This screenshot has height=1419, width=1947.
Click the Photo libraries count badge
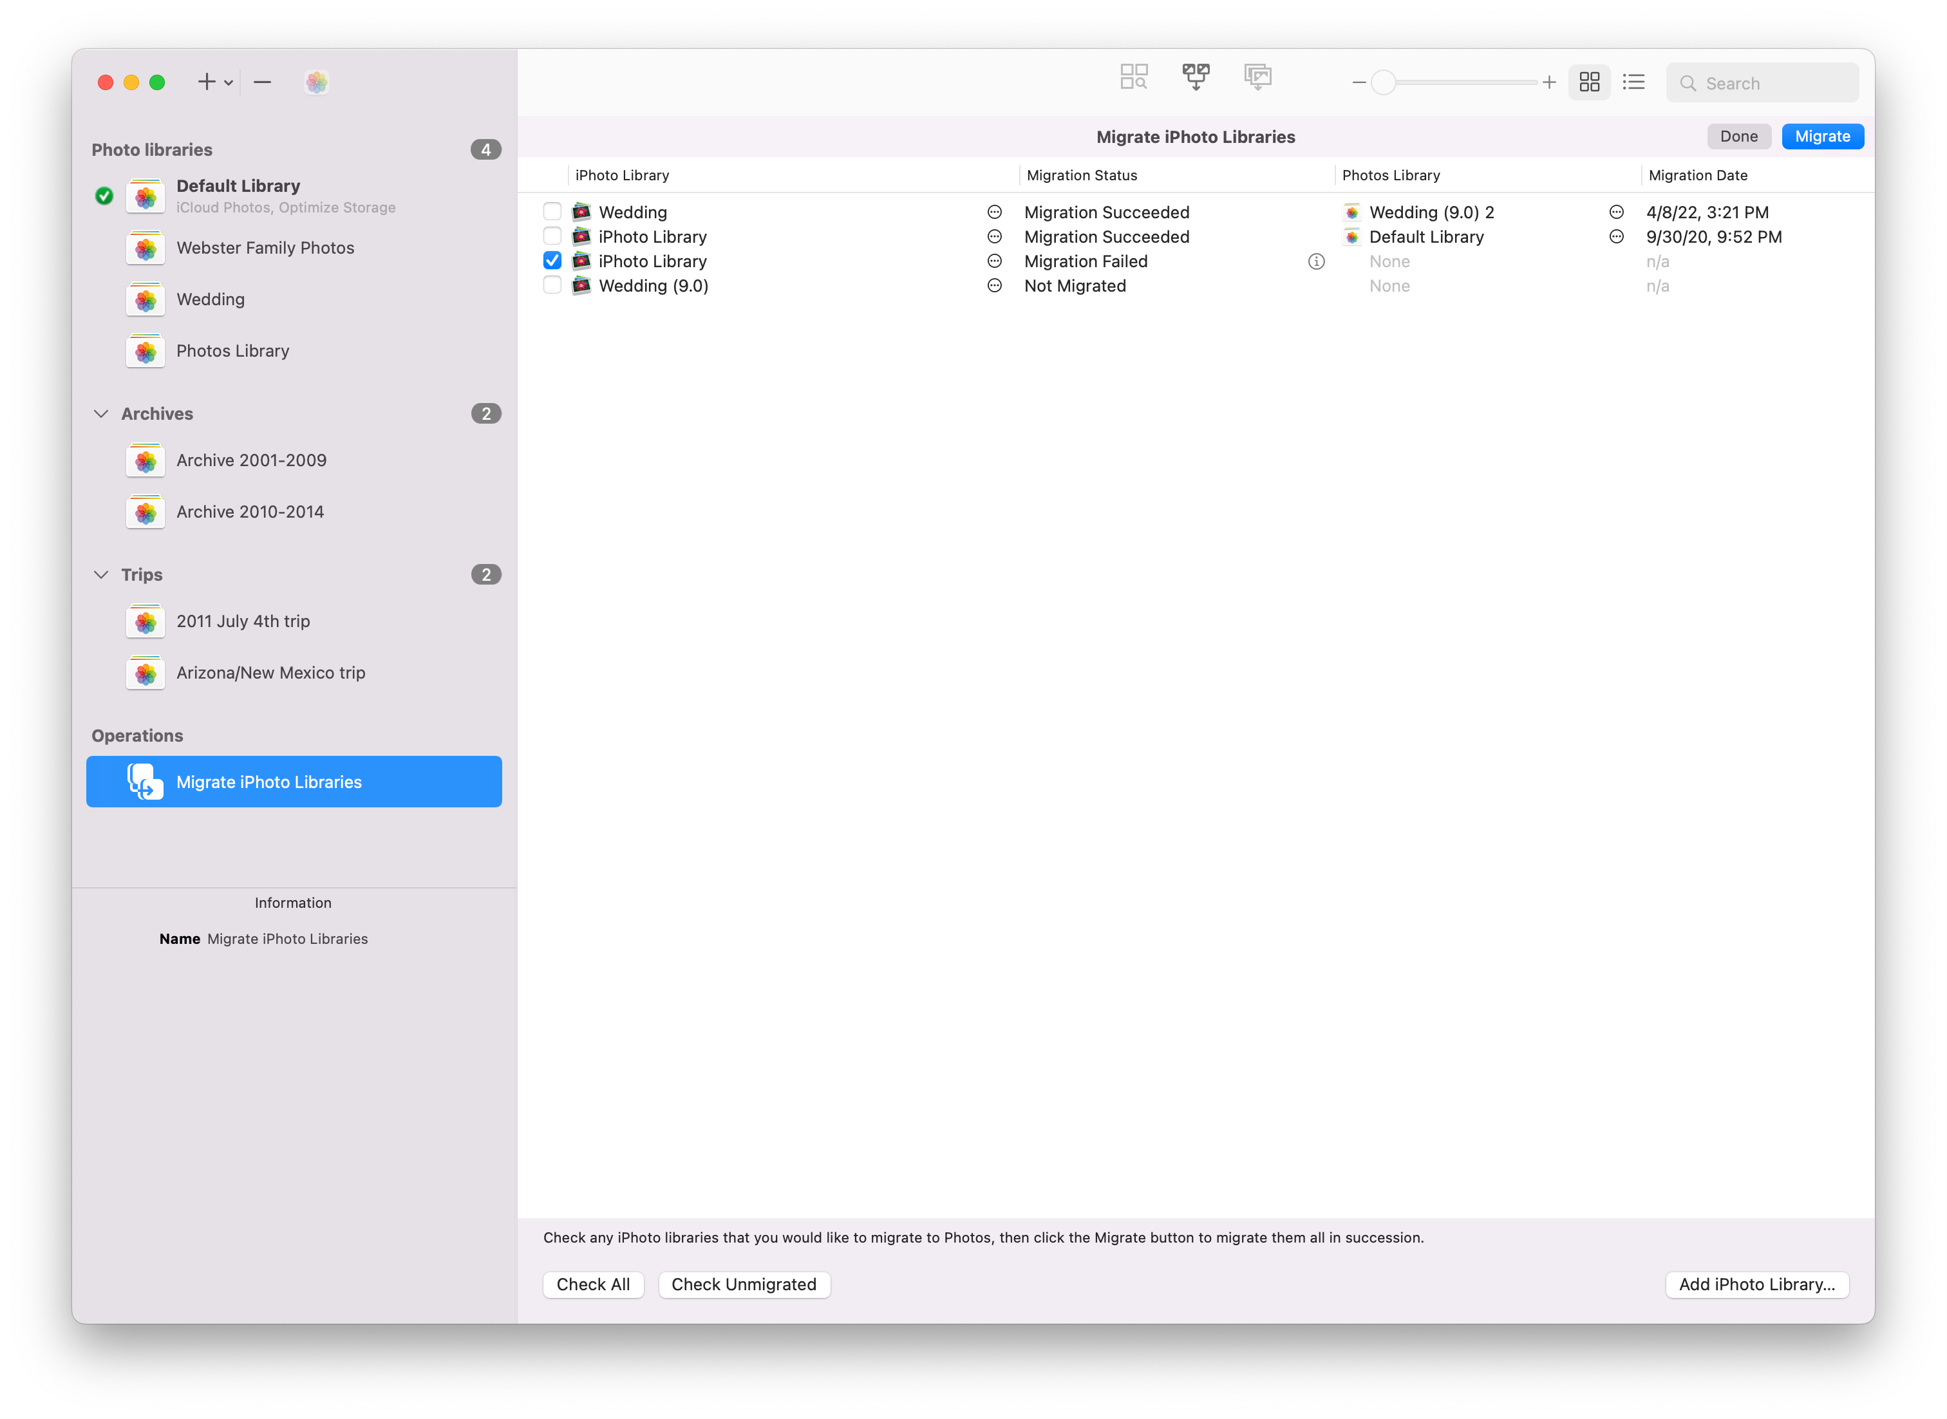[x=485, y=149]
